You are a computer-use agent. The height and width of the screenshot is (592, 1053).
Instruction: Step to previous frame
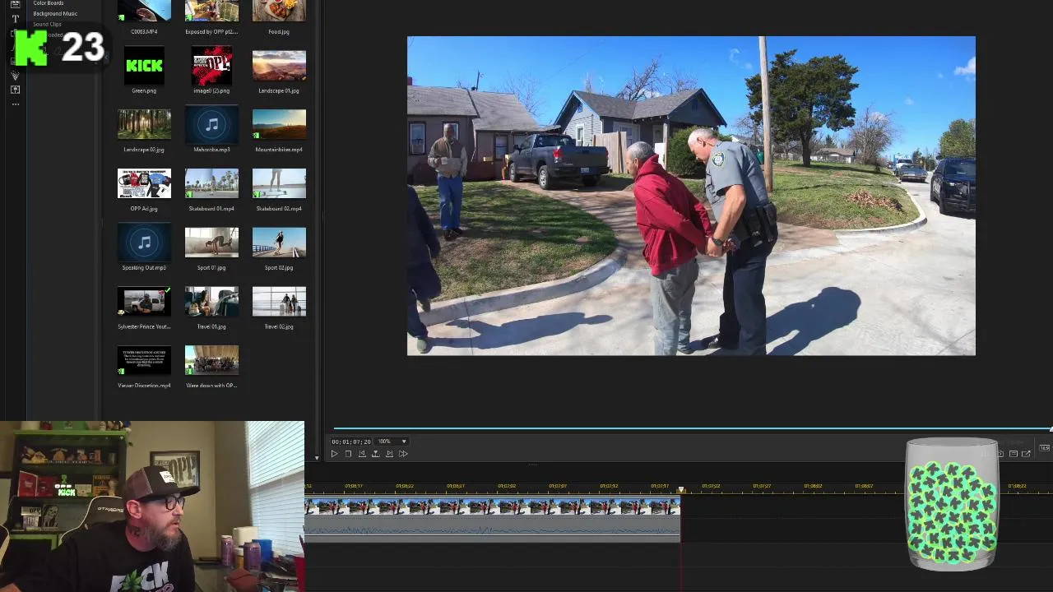coord(362,454)
